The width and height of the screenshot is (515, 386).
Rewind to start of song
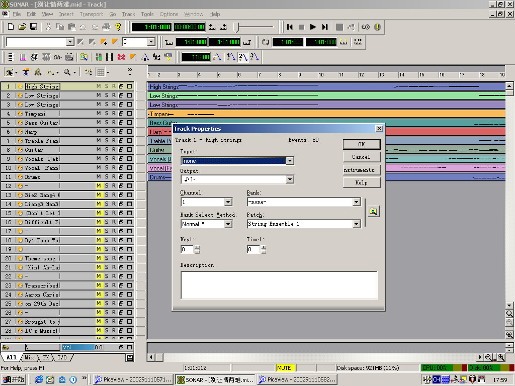click(x=290, y=27)
